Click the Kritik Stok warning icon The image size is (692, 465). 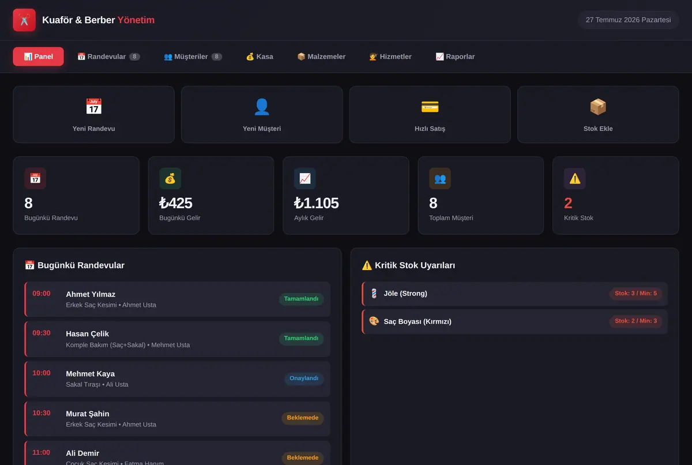(575, 179)
